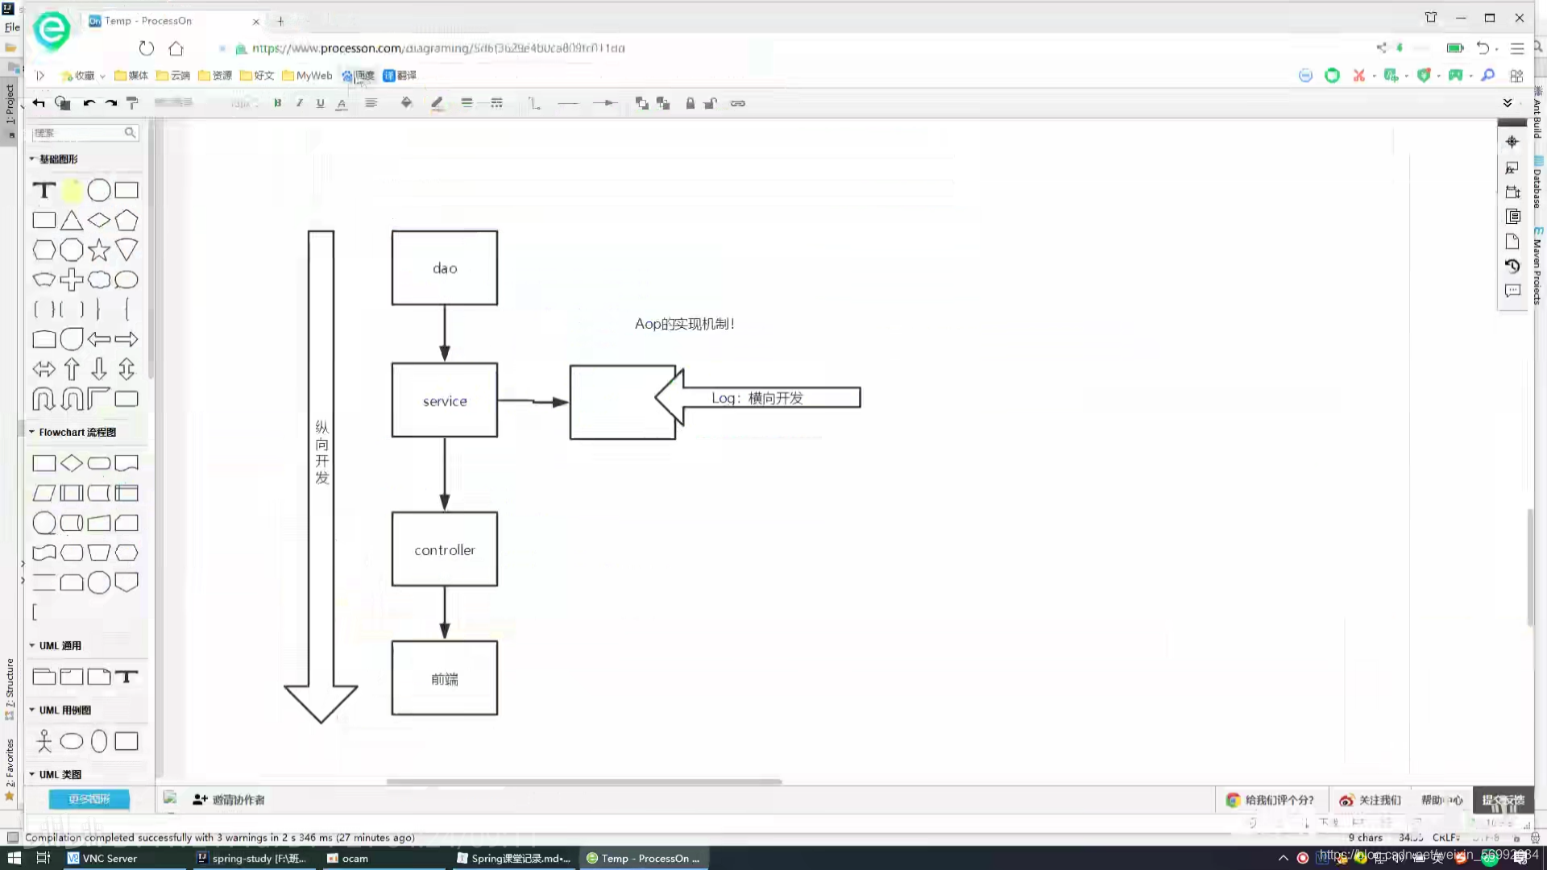This screenshot has height=870, width=1547.
Task: Click the browser refresh icon
Action: [x=146, y=48]
